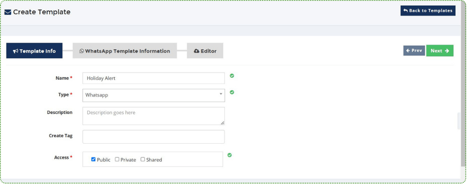Click the Create Template heading text

click(x=42, y=12)
